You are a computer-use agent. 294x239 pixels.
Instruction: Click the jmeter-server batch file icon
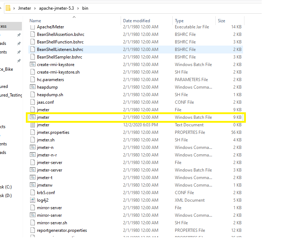tap(33, 170)
